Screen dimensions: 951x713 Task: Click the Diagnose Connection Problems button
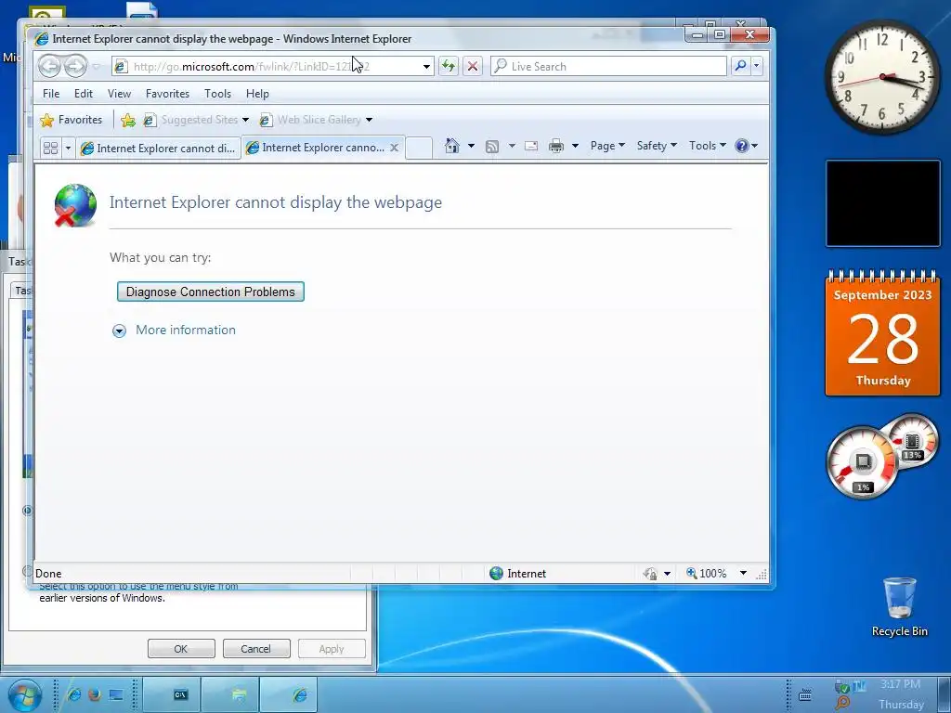(x=211, y=292)
